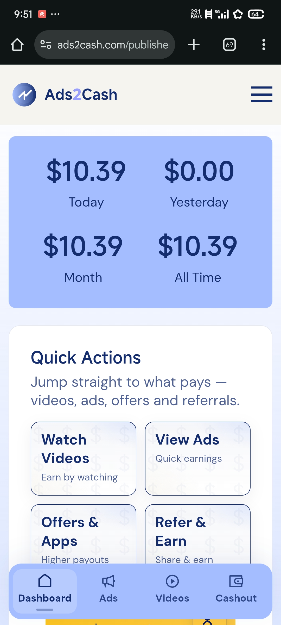Switch to the Dashboard tab

pyautogui.click(x=45, y=591)
